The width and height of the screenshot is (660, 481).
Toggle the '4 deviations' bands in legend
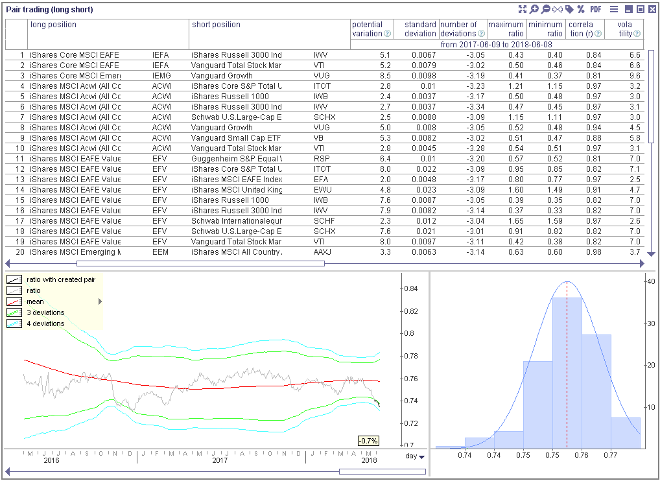(36, 323)
